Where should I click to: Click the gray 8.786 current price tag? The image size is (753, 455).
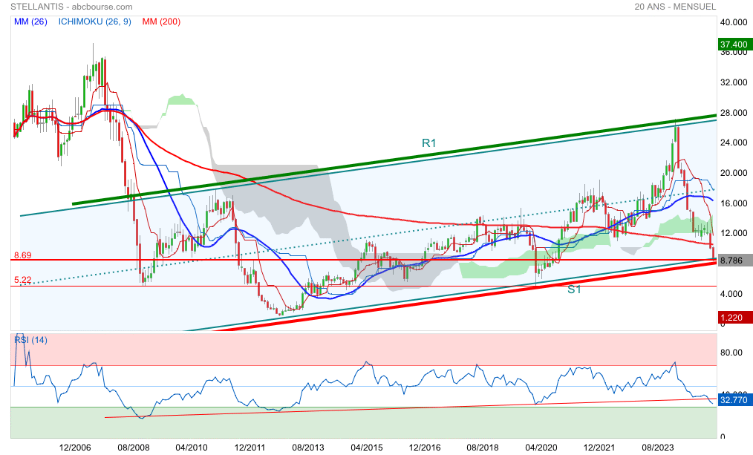click(x=734, y=261)
